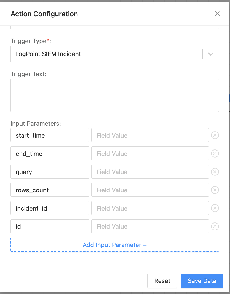Focus the Trigger Text area
The height and width of the screenshot is (294, 230).
[x=115, y=95]
